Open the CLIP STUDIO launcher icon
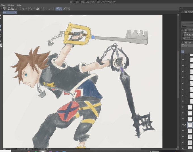 click(5, 9)
